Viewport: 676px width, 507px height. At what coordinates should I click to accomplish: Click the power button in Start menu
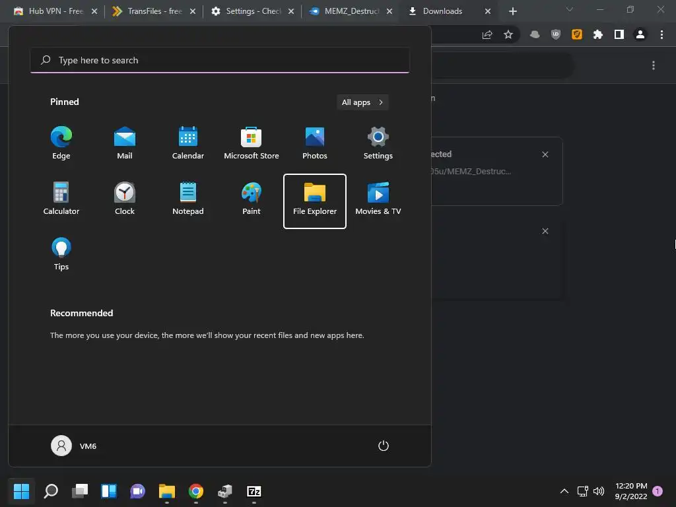pyautogui.click(x=384, y=446)
